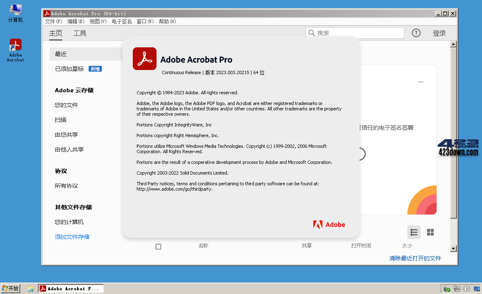Click the "..." more options icon
Screen dimensions: 482x294
click(x=421, y=82)
